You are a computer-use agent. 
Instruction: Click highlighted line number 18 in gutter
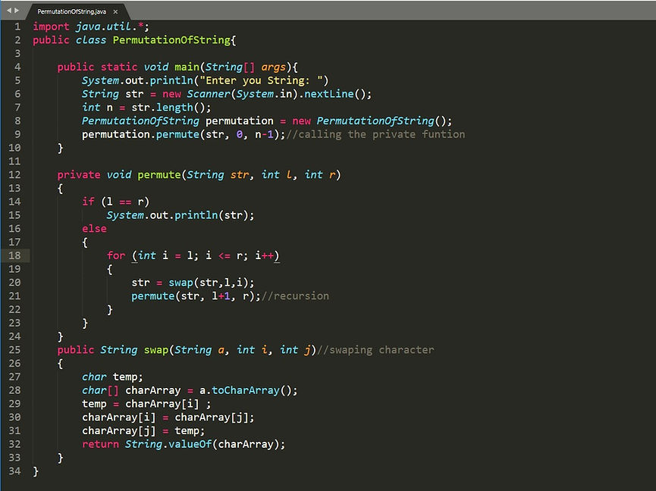click(14, 255)
